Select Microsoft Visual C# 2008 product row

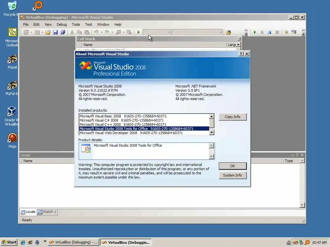(x=144, y=120)
